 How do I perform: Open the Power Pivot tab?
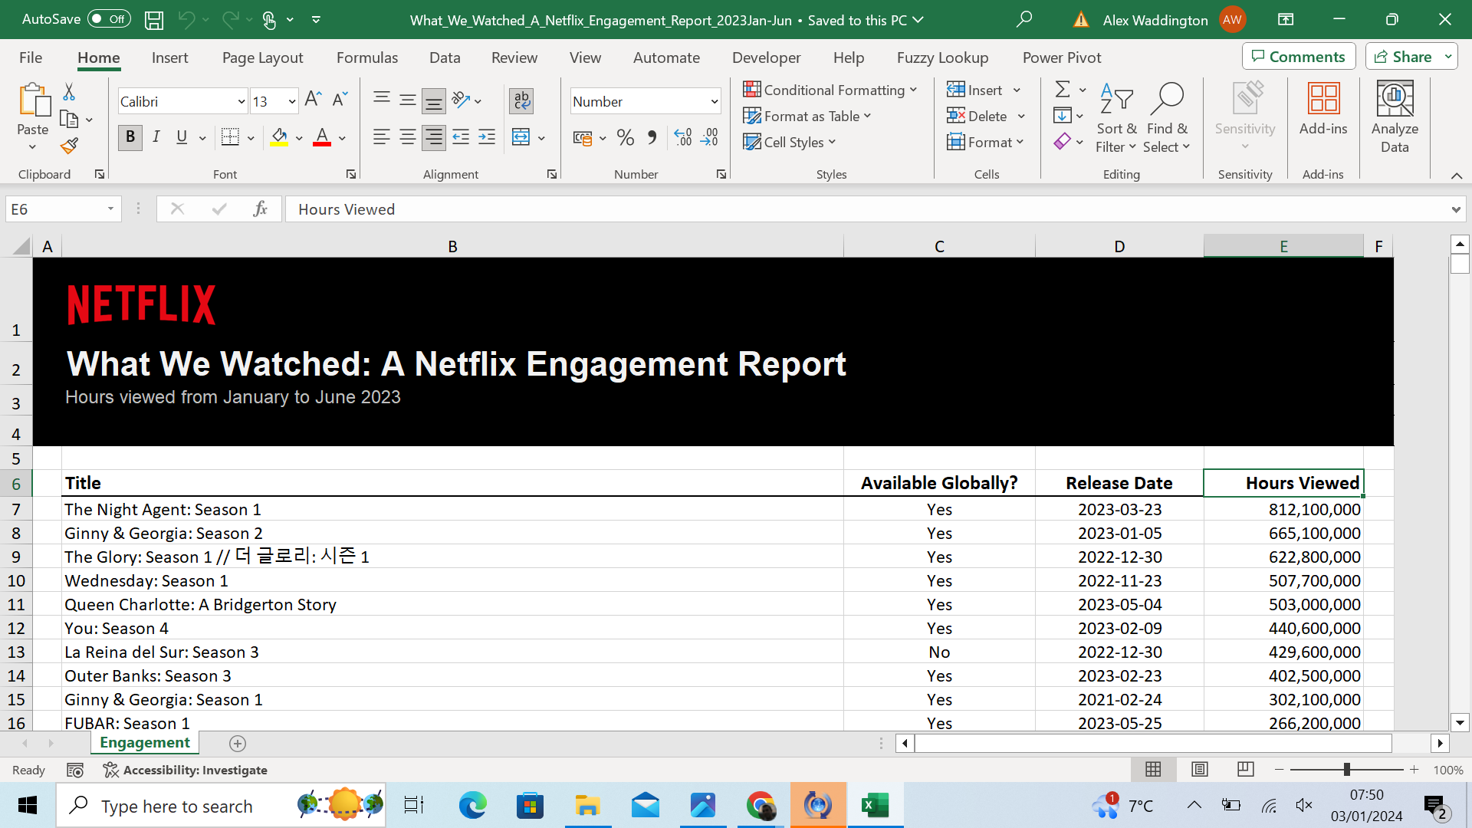1062,57
